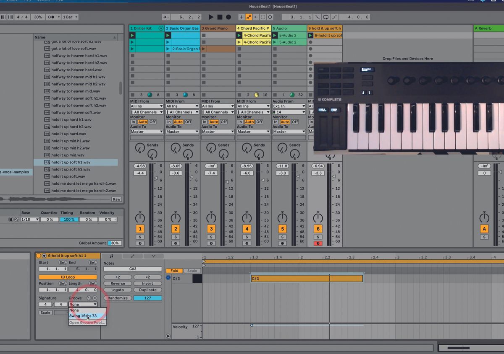Open track 5 Audio From Ext. In dropdown
The image size is (504, 354).
pyautogui.click(x=289, y=106)
